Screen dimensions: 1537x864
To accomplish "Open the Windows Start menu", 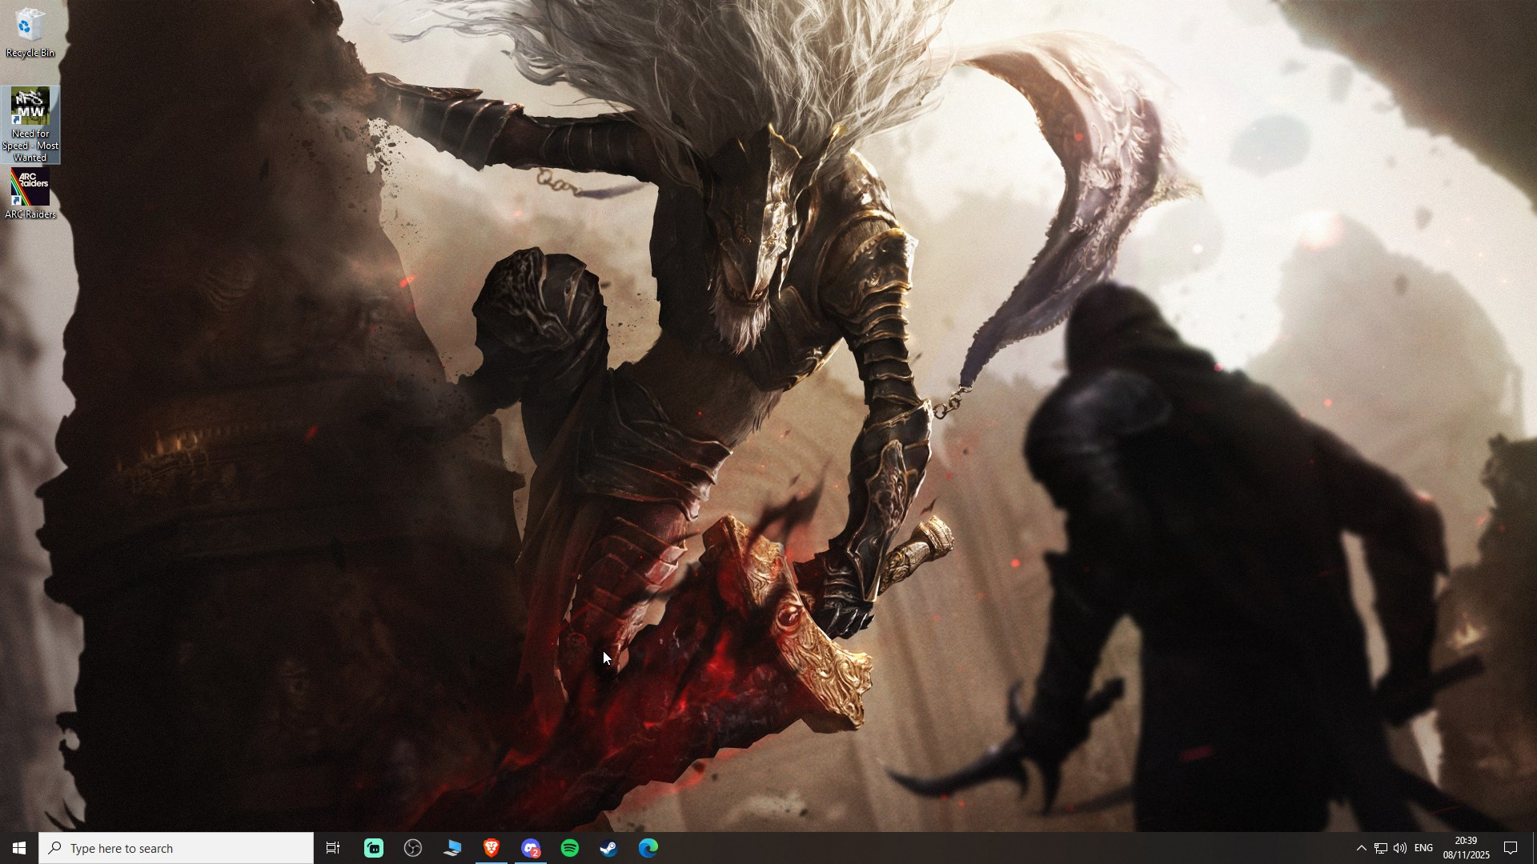I will click(x=19, y=848).
